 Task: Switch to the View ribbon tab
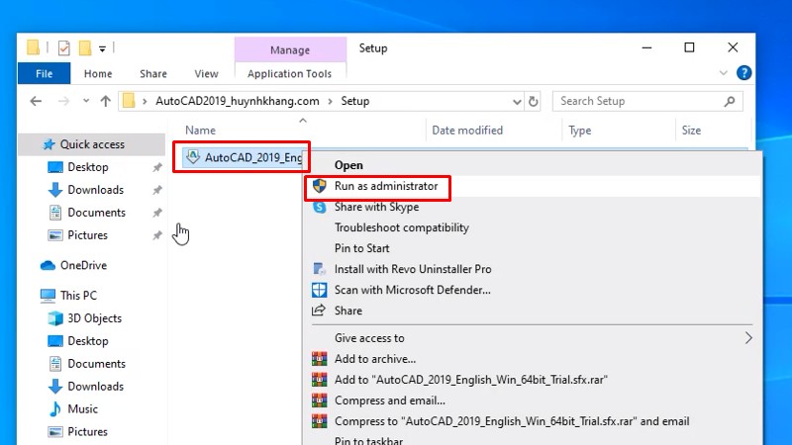pos(206,73)
